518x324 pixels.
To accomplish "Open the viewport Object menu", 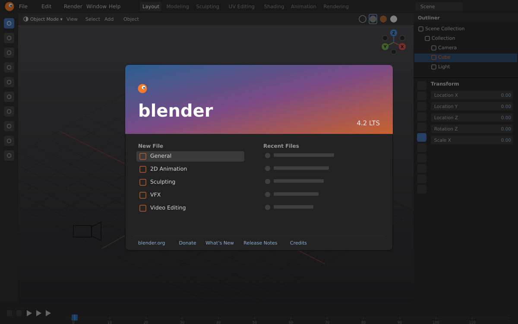I will pyautogui.click(x=131, y=19).
